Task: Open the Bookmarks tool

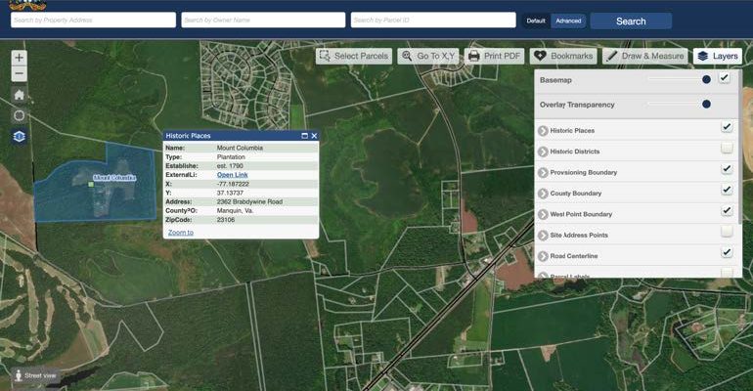Action: 562,57
